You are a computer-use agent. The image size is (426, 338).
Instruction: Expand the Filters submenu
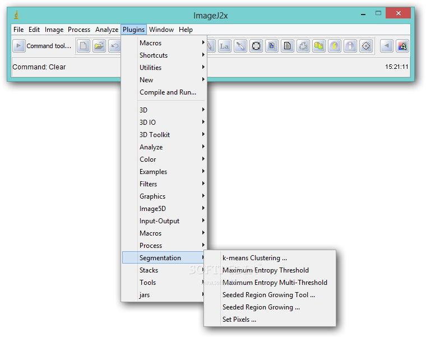tap(164, 184)
